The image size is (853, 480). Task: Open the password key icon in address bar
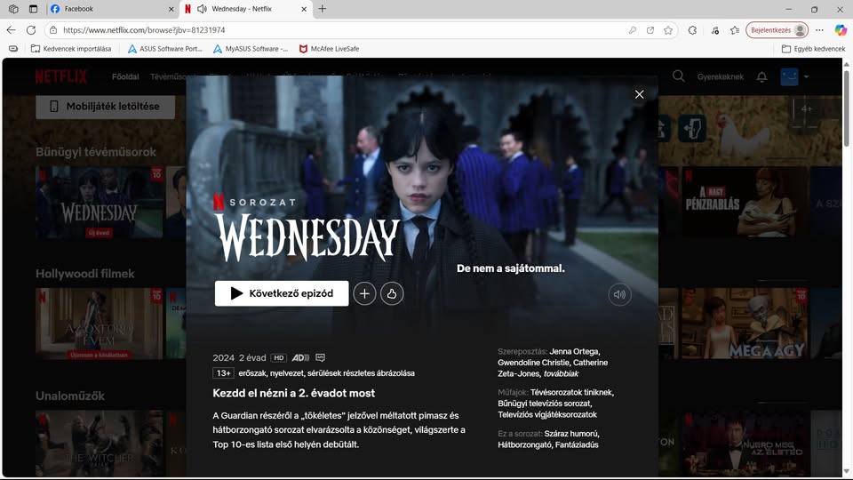(632, 30)
